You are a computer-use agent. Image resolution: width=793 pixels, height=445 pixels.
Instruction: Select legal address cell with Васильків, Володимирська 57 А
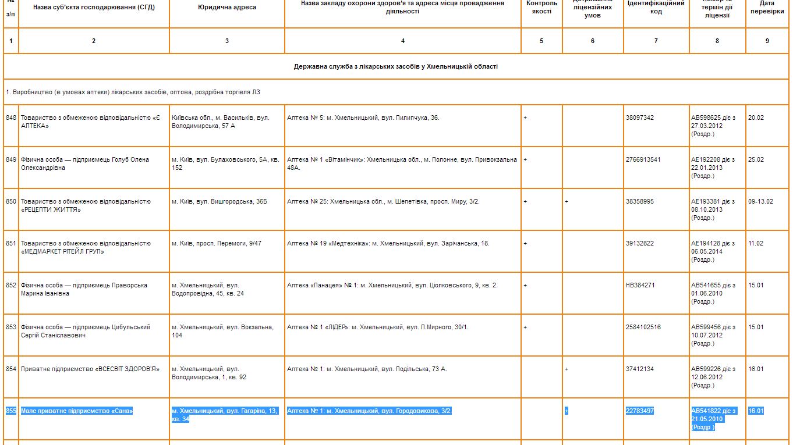[x=221, y=122]
